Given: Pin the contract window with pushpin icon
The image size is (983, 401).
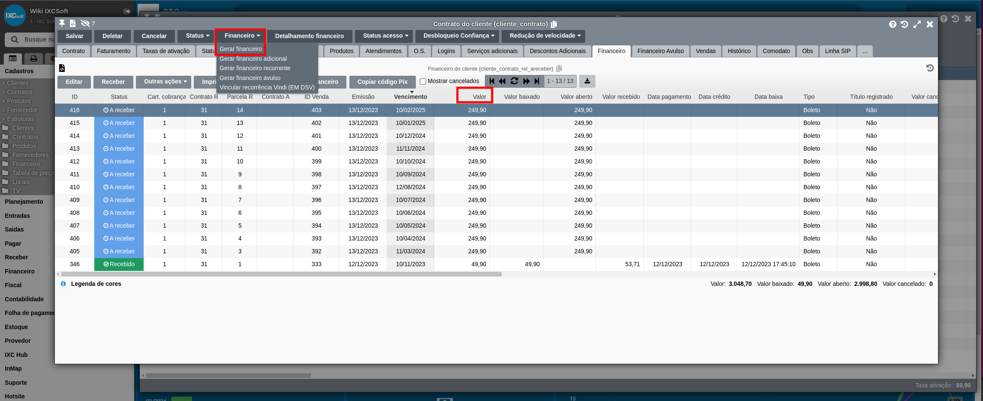Looking at the screenshot, I should 62,23.
